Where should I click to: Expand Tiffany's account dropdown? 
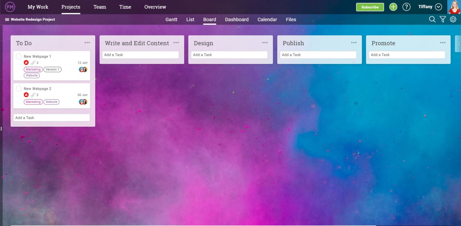point(438,6)
